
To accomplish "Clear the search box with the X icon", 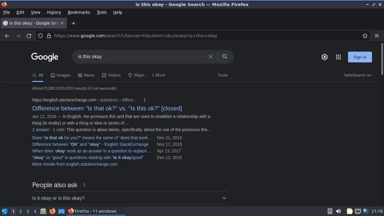I will point(211,57).
